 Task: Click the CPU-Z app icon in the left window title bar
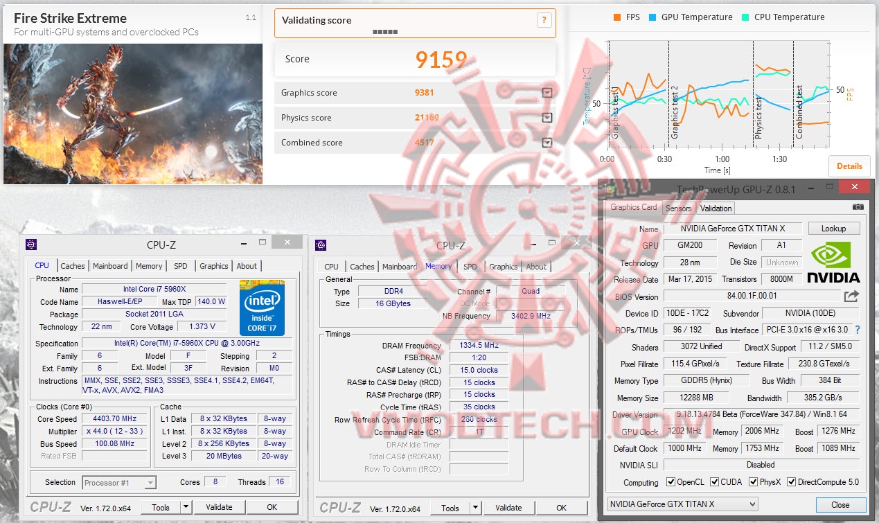31,245
